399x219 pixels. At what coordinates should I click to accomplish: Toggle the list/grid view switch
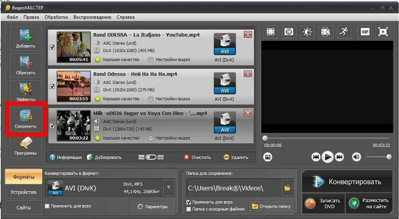tap(151, 157)
